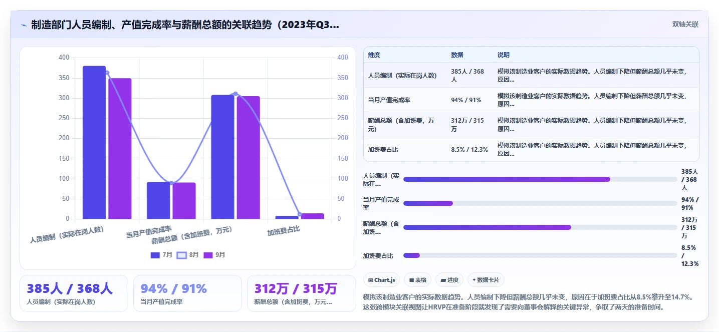The height and width of the screenshot is (332, 719).
Task: Click the 说明 cell in the 加班费占比 row
Action: 596,150
